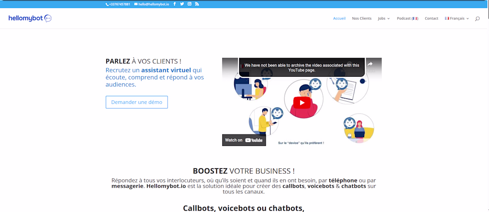The width and height of the screenshot is (489, 212).
Task: Expand the Jobs dropdown menu
Action: pos(384,18)
